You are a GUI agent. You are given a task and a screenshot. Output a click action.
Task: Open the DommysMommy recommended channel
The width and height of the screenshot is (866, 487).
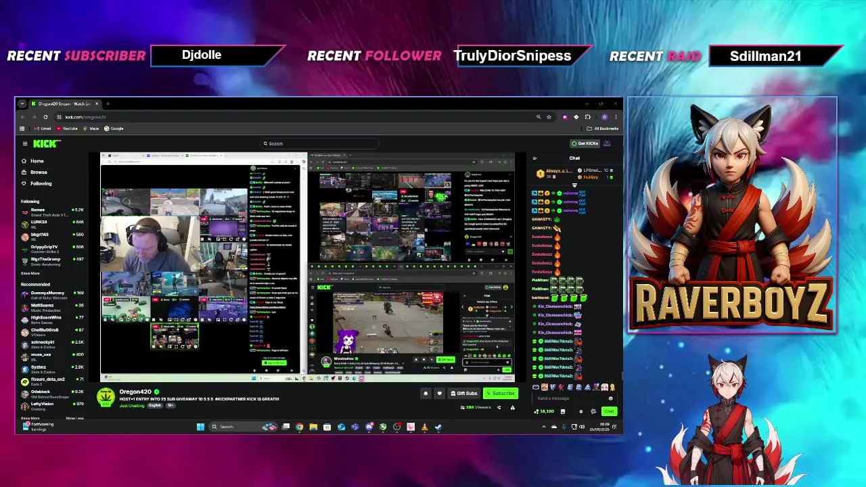coord(52,294)
